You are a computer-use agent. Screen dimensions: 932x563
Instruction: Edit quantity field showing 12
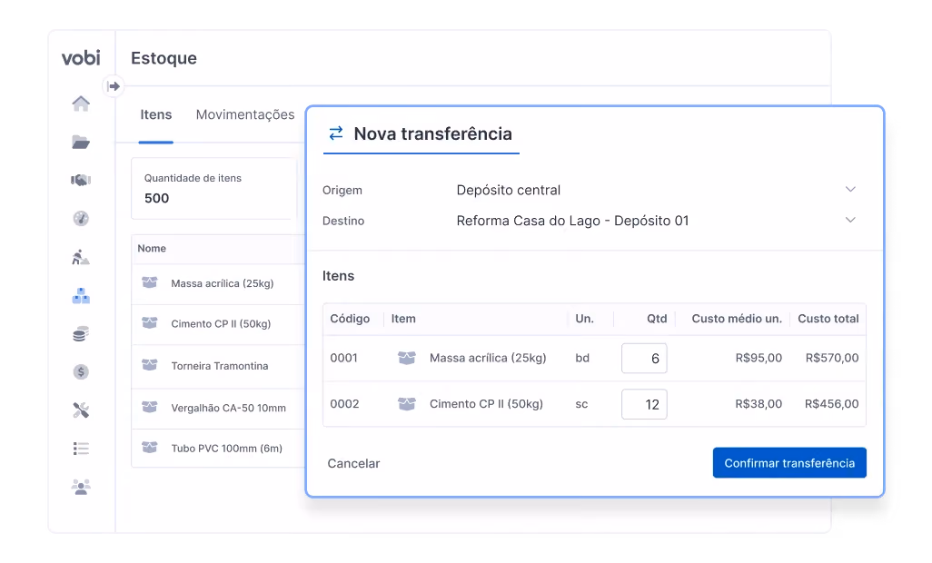click(x=644, y=404)
